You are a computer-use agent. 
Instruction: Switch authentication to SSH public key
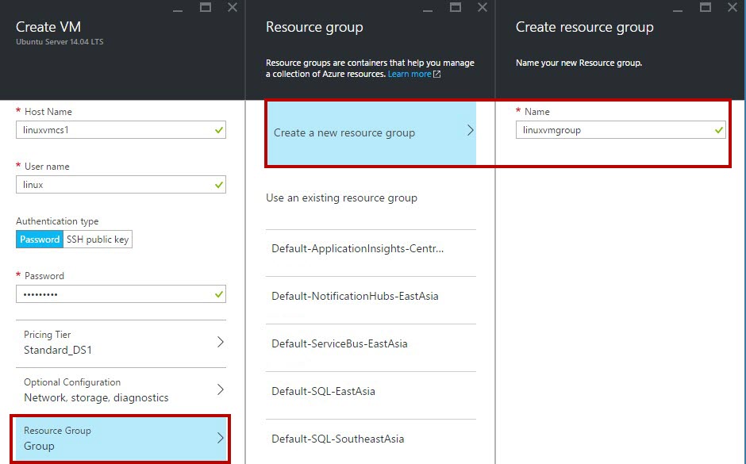[x=98, y=239]
